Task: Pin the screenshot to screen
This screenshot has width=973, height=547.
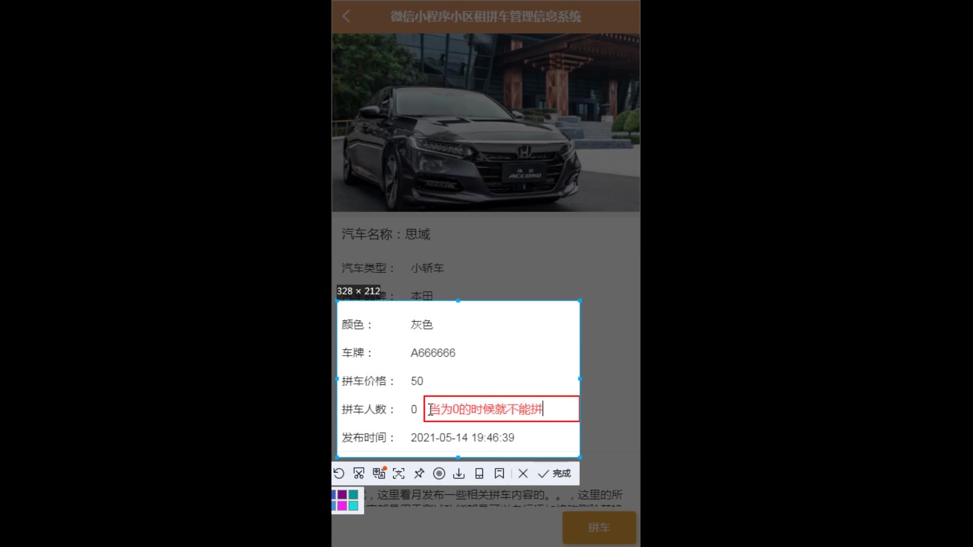Action: (419, 473)
